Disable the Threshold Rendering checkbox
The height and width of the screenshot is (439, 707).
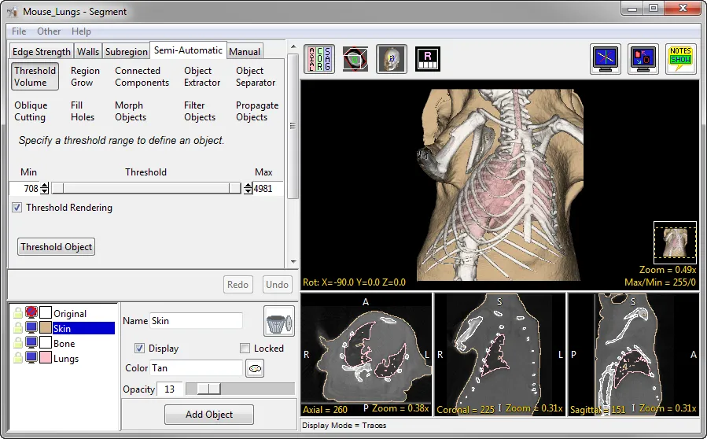coord(17,208)
